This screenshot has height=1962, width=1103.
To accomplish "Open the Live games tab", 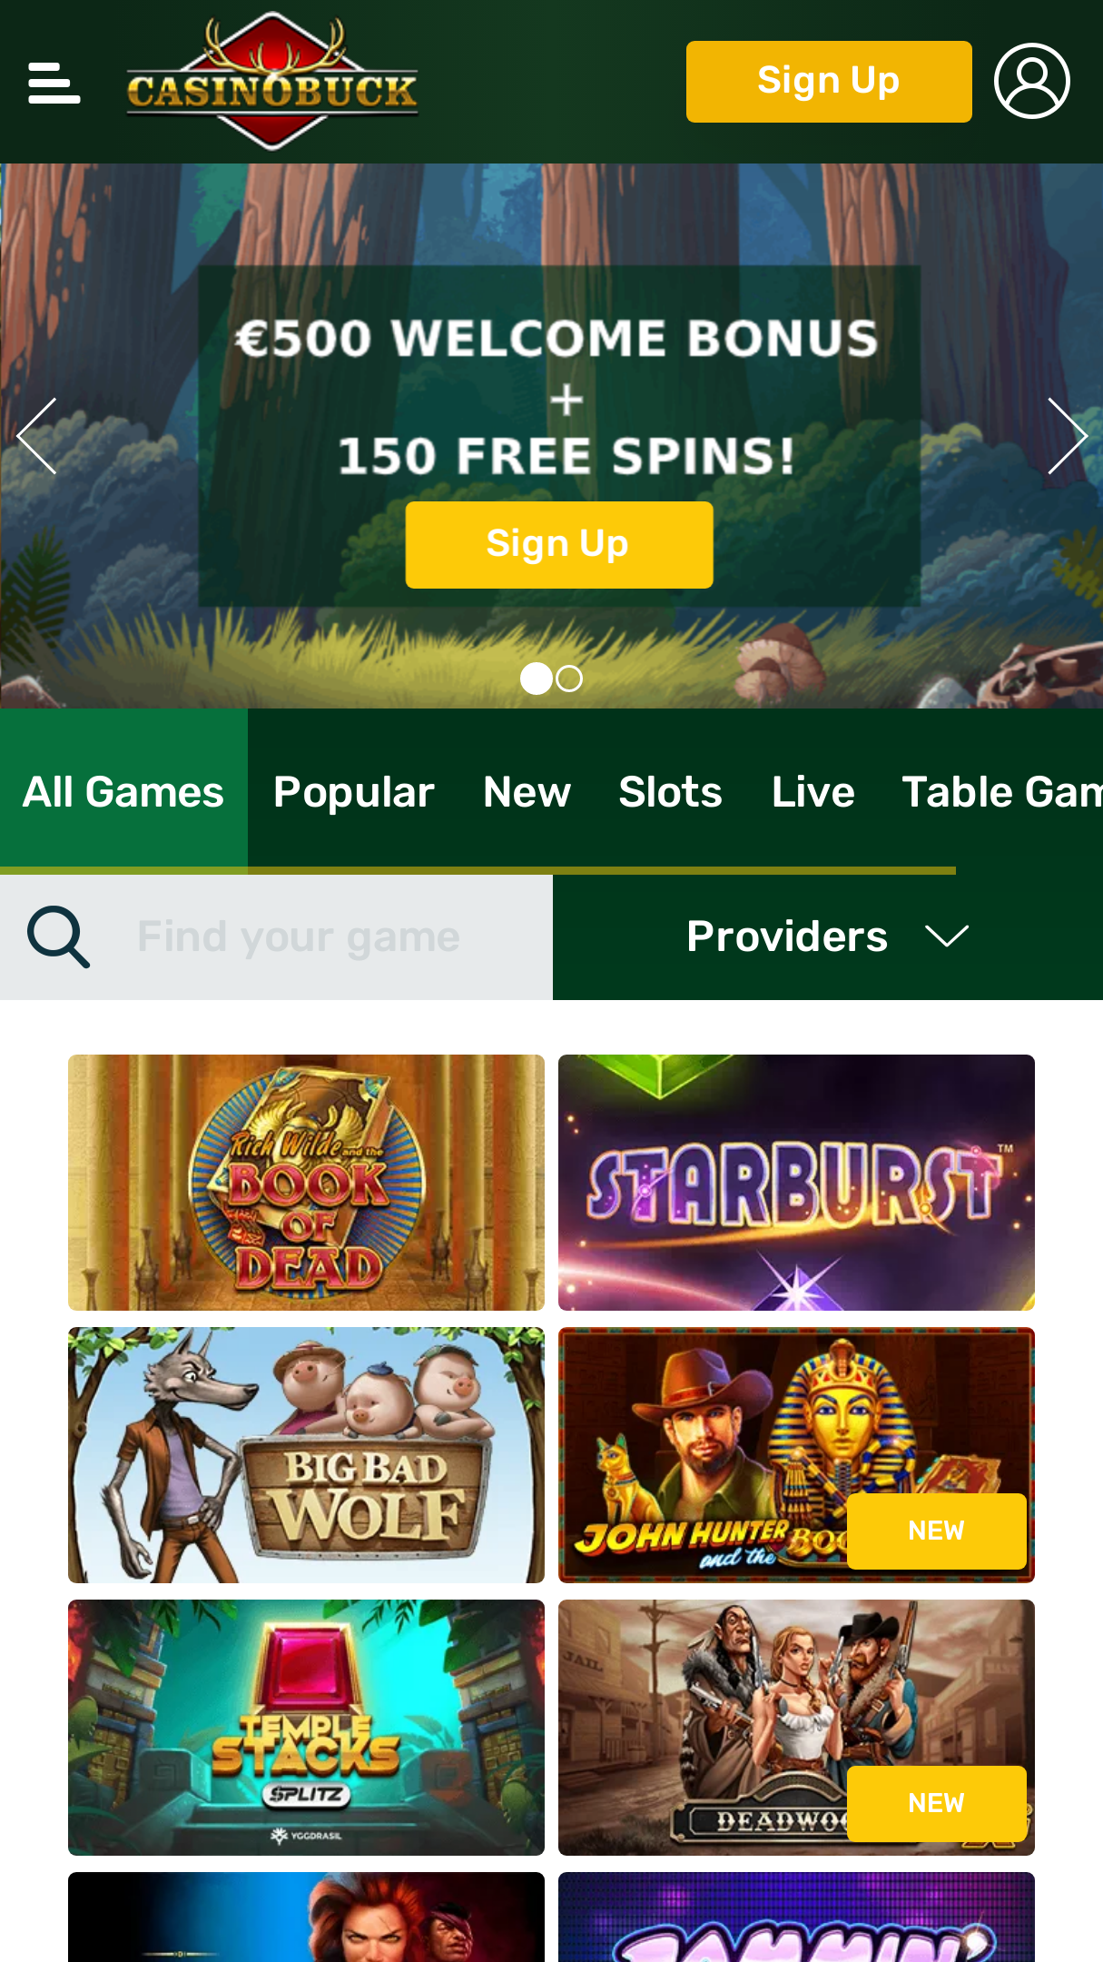I will point(812,791).
